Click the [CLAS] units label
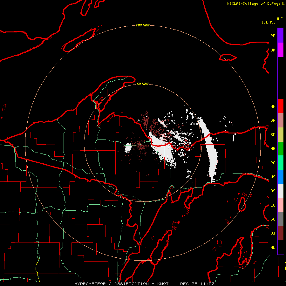The image size is (286, 286). pos(269,22)
